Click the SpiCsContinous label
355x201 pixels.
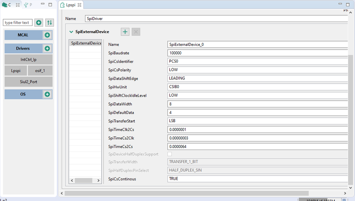pyautogui.click(x=122, y=179)
